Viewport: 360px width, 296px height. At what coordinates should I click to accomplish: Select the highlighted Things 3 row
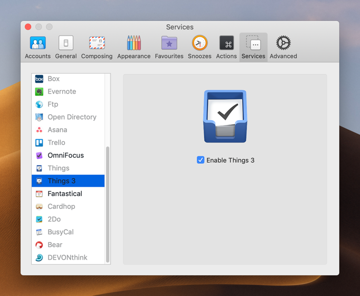tap(68, 181)
